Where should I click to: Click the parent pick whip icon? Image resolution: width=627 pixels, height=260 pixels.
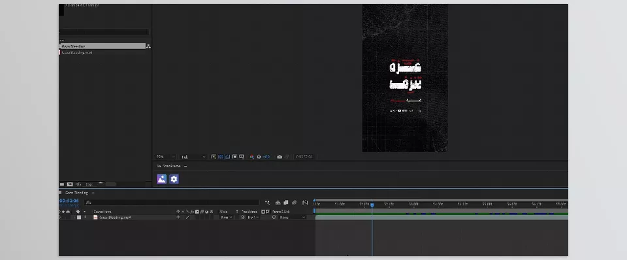[x=274, y=217]
